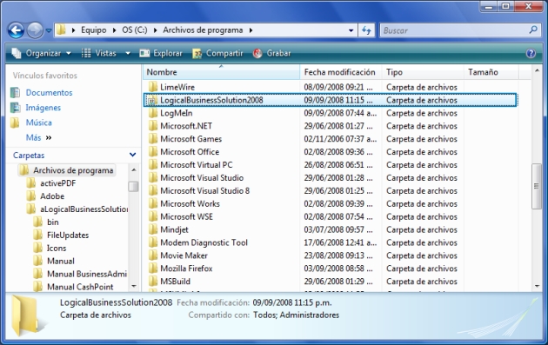
Task: Open Help with the question mark icon
Action: pos(531,53)
